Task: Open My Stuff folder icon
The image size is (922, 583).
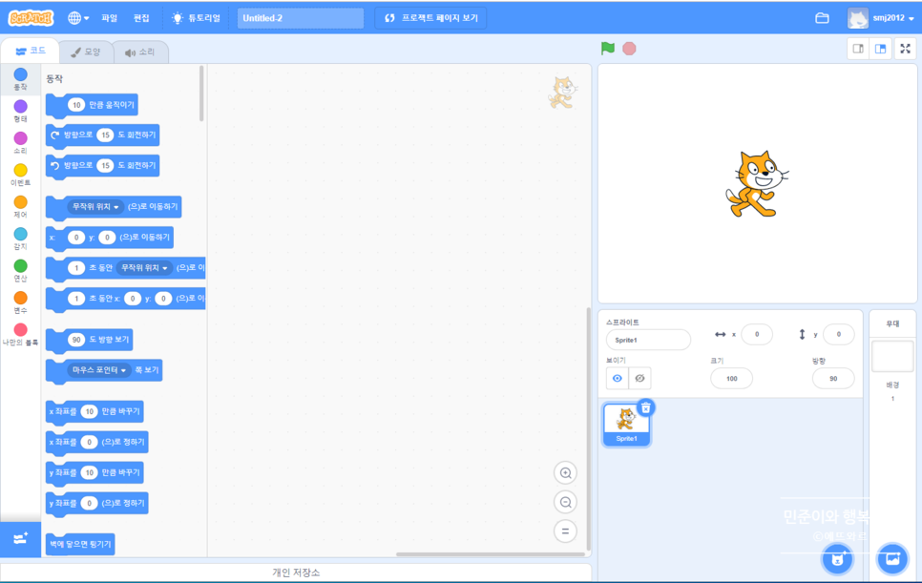Action: tap(822, 18)
